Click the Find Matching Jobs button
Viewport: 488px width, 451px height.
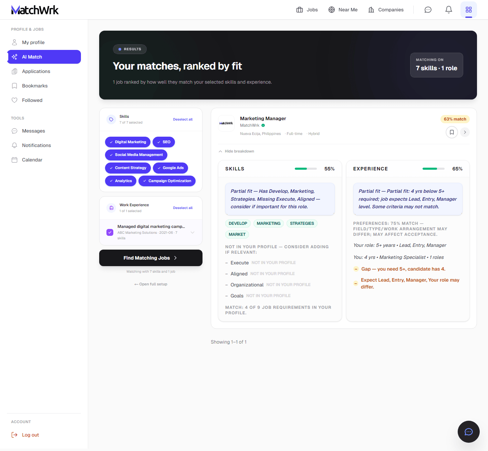tap(150, 258)
